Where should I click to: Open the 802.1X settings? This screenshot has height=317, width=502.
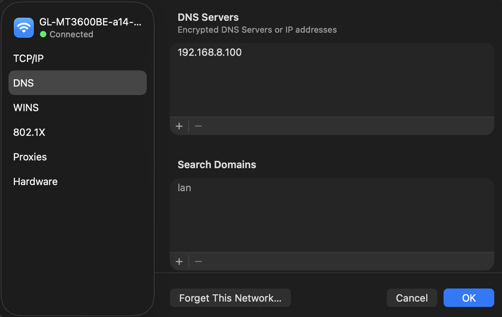(x=78, y=132)
